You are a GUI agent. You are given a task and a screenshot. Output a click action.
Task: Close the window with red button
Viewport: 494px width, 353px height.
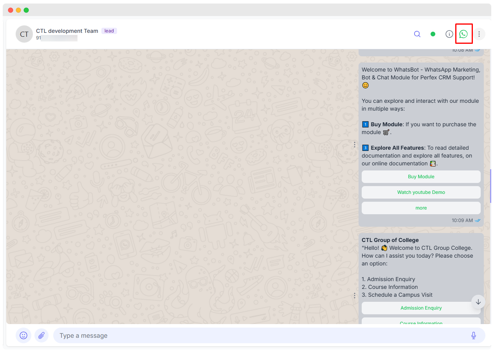[11, 10]
